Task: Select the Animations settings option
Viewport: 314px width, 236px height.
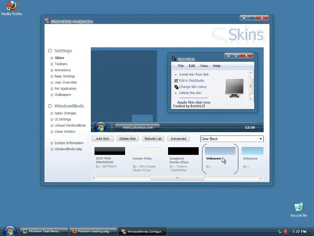Action: coord(60,70)
